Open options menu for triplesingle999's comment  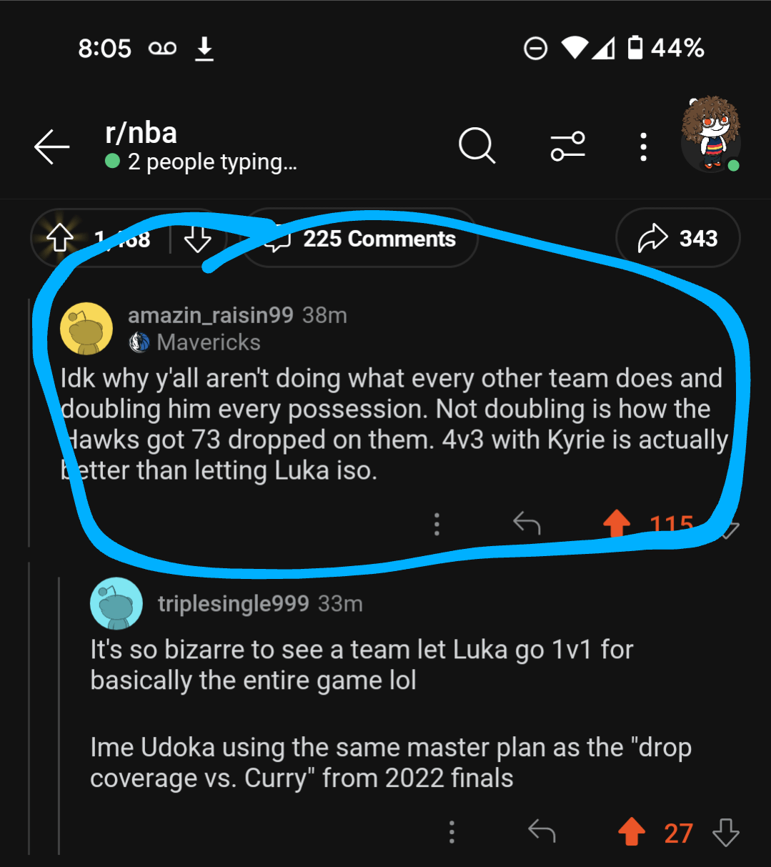452,833
